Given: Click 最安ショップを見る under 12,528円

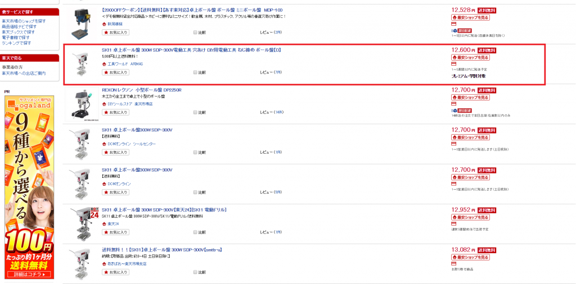Looking at the screenshot, I should 471,17.
